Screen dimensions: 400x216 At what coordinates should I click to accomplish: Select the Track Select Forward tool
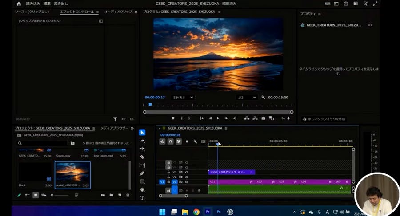[x=142, y=141]
